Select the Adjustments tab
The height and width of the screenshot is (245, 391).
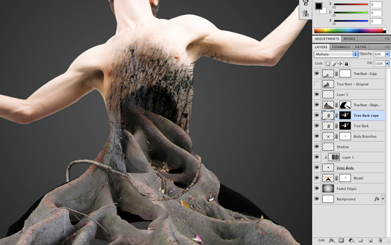click(x=326, y=38)
